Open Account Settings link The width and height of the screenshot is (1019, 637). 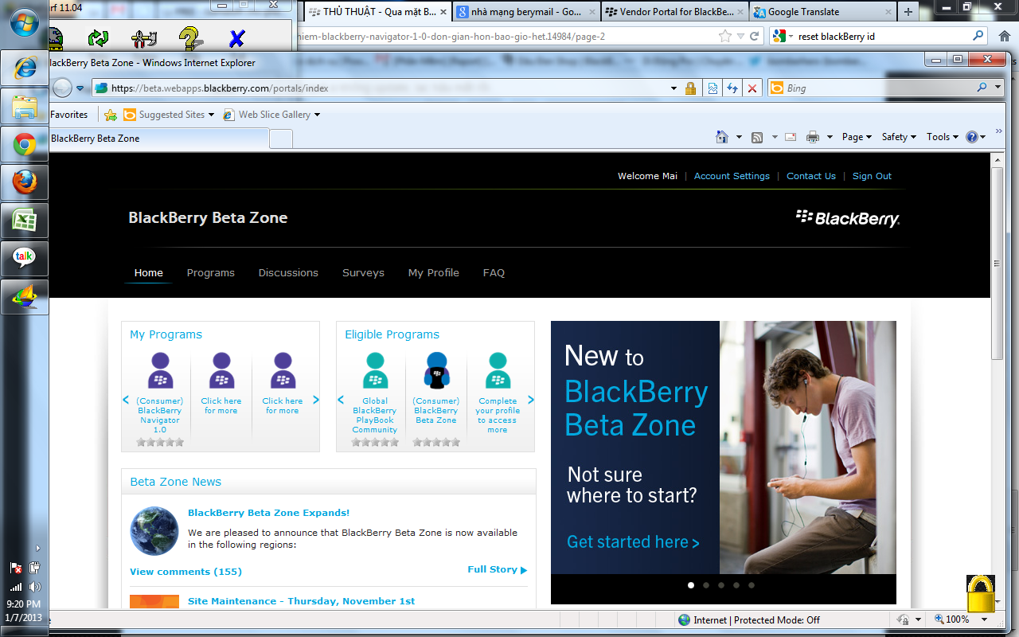point(732,176)
